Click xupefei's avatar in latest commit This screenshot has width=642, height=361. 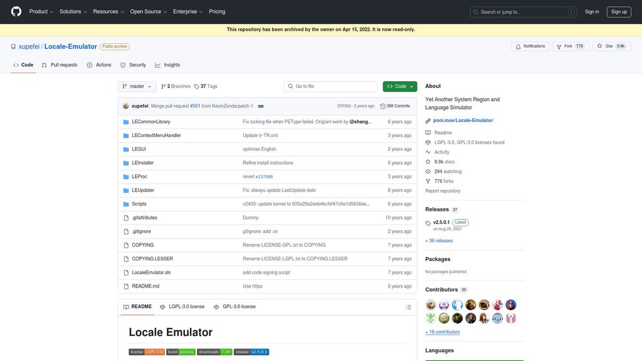tap(126, 106)
